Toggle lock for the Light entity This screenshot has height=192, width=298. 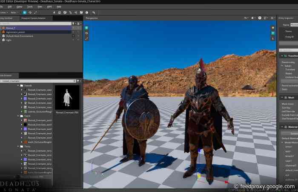coord(78,40)
